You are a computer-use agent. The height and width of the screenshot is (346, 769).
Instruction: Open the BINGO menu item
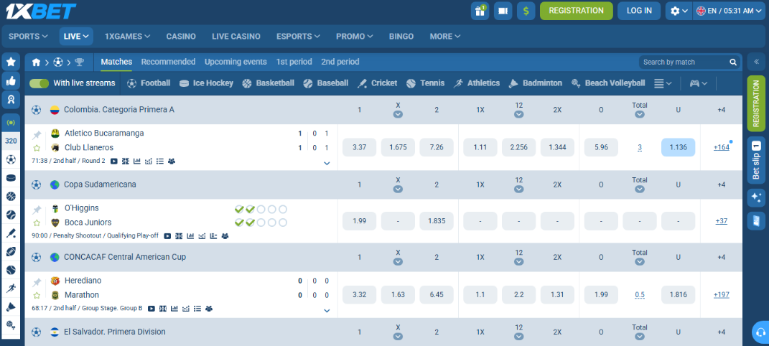(401, 37)
